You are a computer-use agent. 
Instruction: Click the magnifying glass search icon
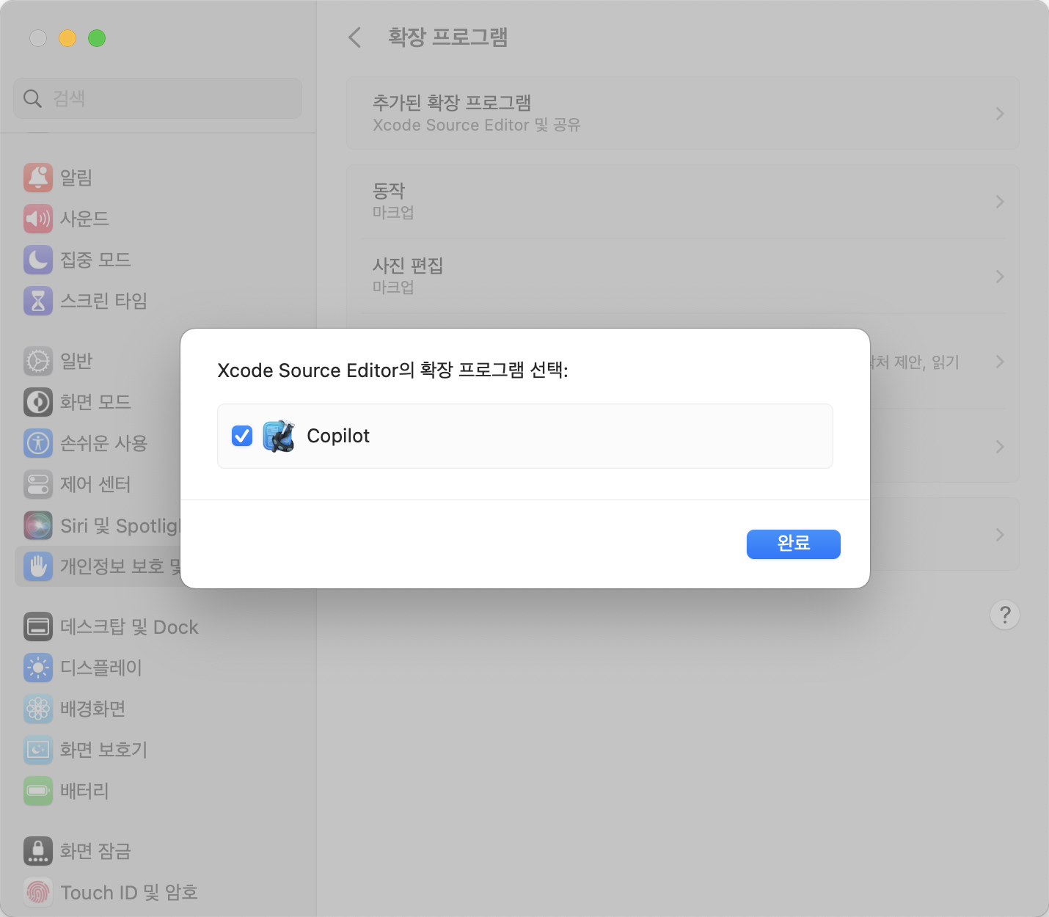pyautogui.click(x=32, y=98)
